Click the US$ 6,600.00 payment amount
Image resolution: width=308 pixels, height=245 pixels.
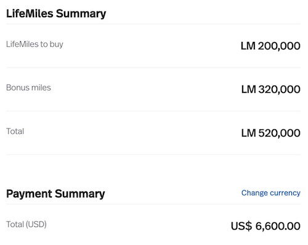point(265,226)
